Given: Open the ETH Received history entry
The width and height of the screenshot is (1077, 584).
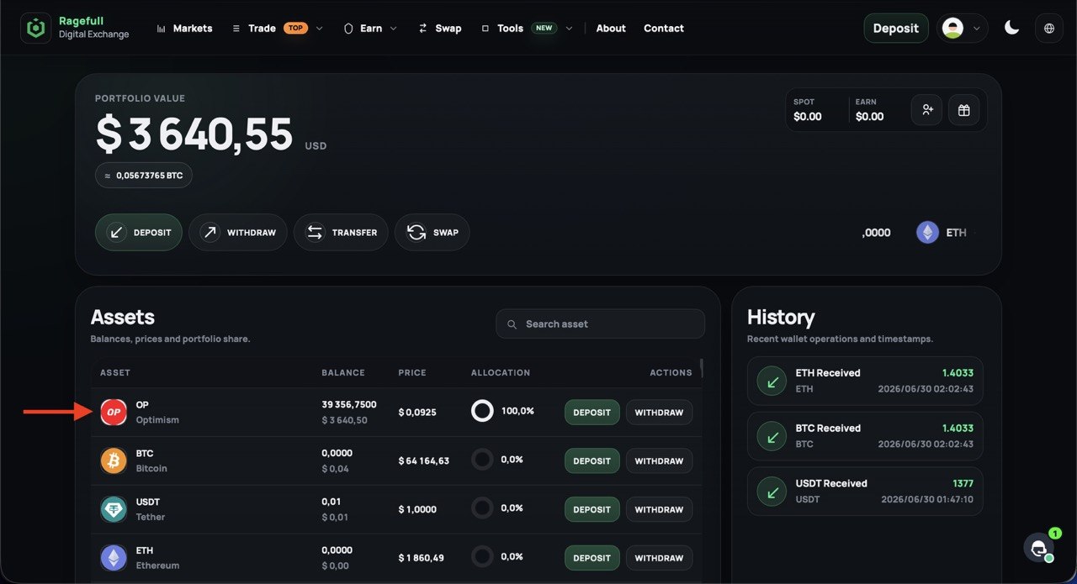Looking at the screenshot, I should coord(865,381).
